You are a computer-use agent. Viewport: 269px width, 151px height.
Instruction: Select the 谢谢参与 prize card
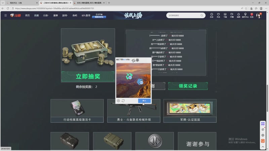[197, 141]
